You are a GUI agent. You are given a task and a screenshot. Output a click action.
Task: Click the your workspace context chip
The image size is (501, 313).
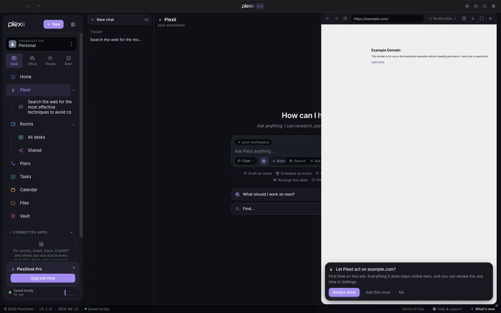pyautogui.click(x=253, y=142)
